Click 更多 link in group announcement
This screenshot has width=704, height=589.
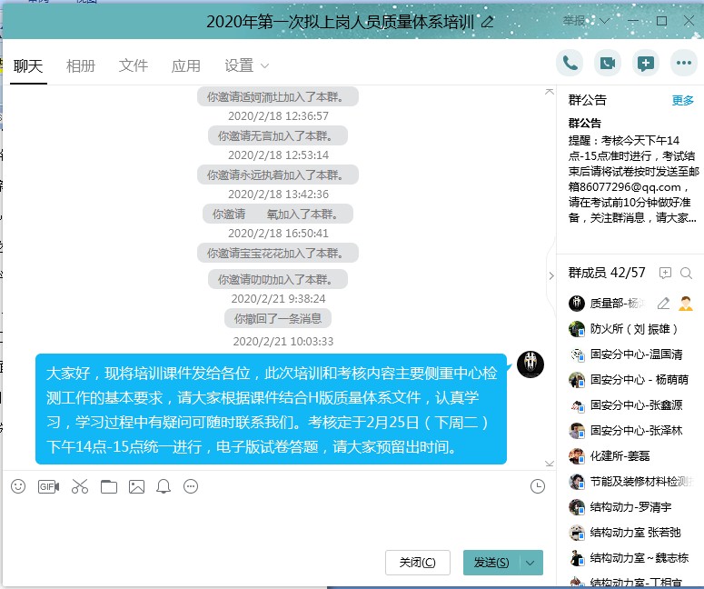click(x=682, y=100)
